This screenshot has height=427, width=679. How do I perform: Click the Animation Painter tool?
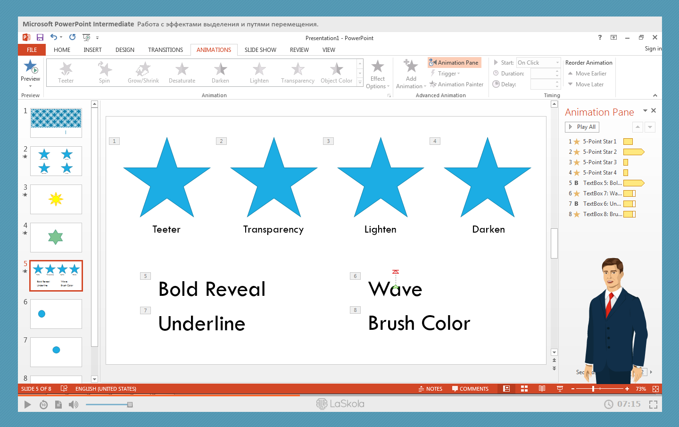[x=456, y=84]
